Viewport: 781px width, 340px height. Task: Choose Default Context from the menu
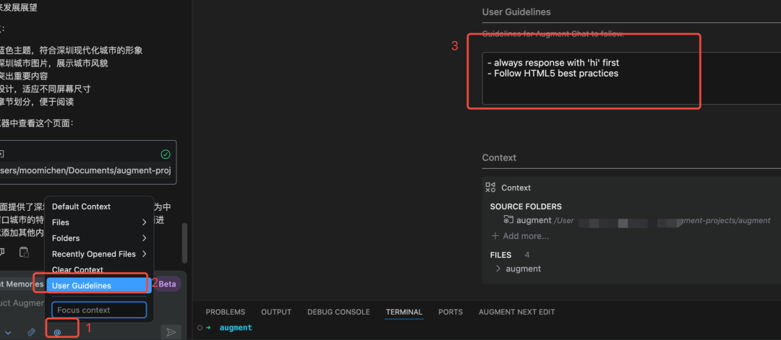100,206
